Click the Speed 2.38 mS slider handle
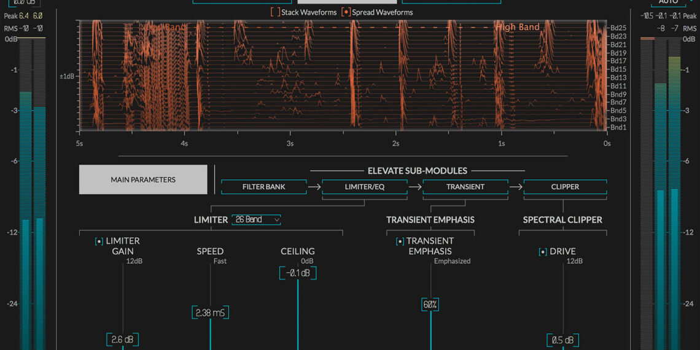This screenshot has width=700, height=350. [210, 313]
